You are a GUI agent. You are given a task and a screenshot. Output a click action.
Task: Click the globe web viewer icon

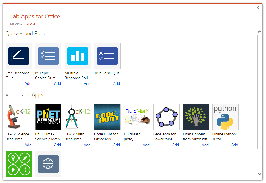[x=48, y=164]
